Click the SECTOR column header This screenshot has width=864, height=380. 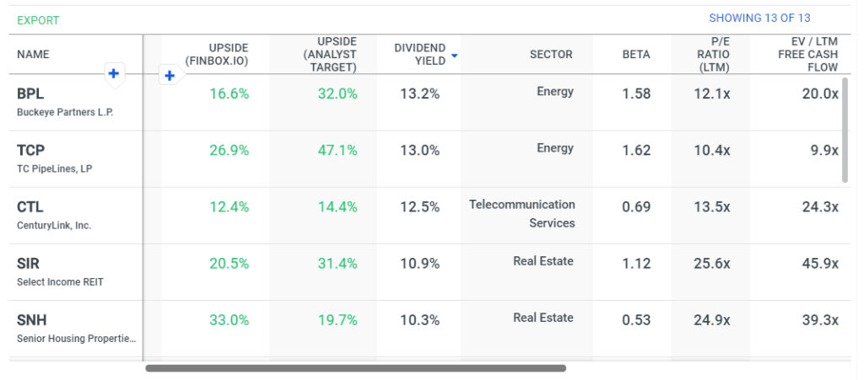click(x=551, y=55)
